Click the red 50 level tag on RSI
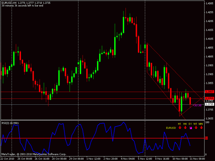This screenshot has width=215, height=161. point(206,138)
